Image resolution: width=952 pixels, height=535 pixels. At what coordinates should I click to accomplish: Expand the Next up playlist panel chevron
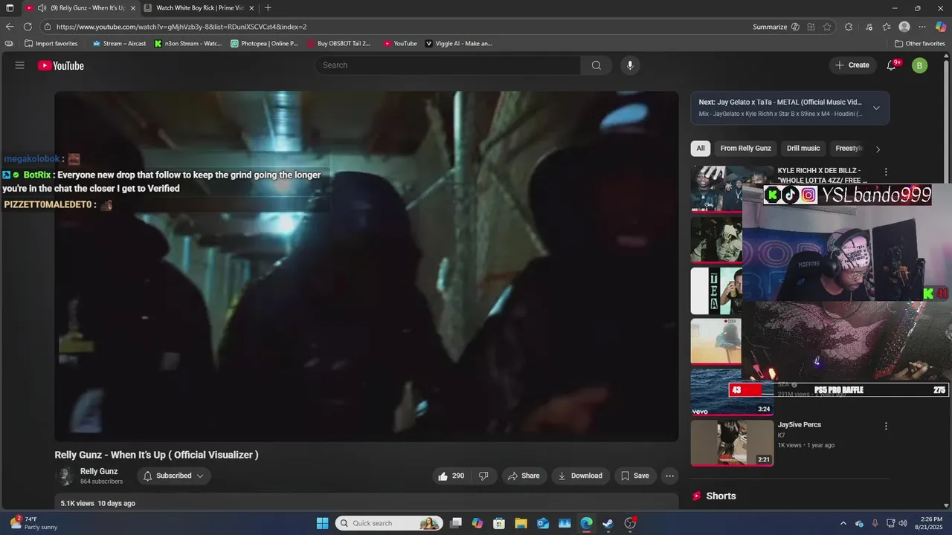pyautogui.click(x=876, y=108)
